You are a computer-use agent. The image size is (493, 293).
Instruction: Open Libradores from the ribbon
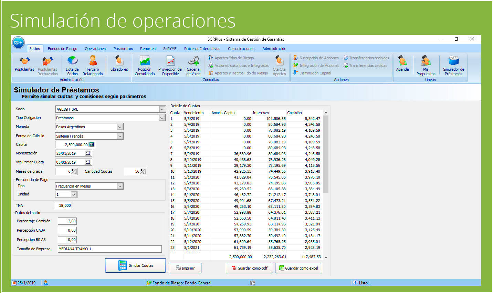point(119,64)
